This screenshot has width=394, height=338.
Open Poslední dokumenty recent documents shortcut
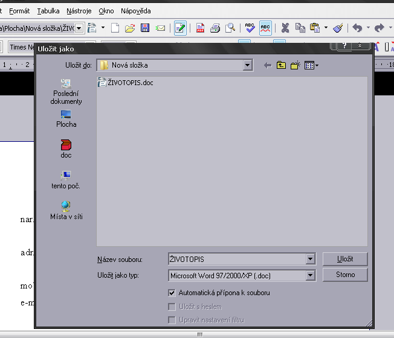66,92
